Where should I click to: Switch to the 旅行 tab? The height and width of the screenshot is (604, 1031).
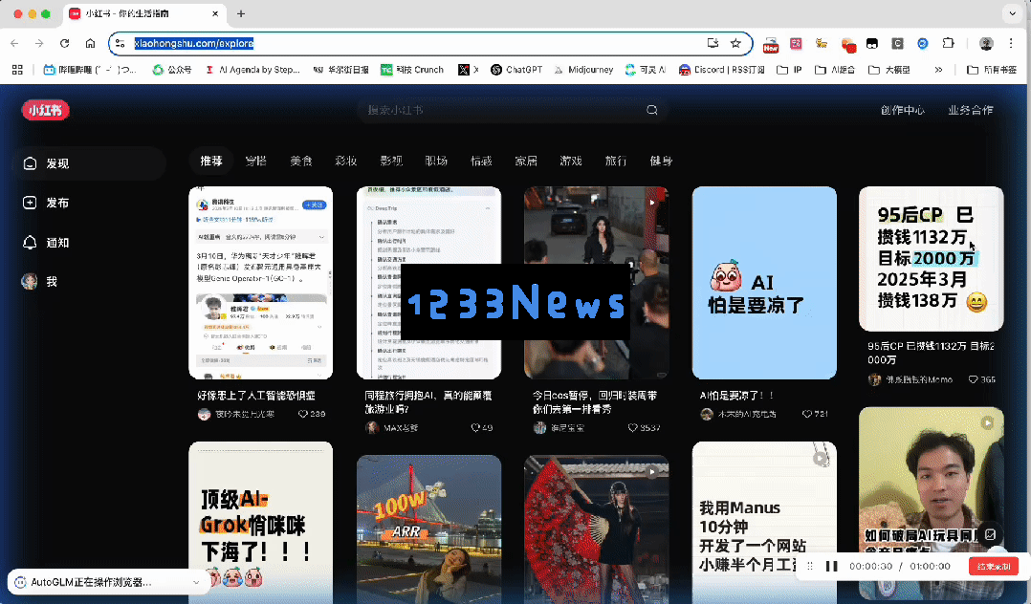[x=616, y=161]
